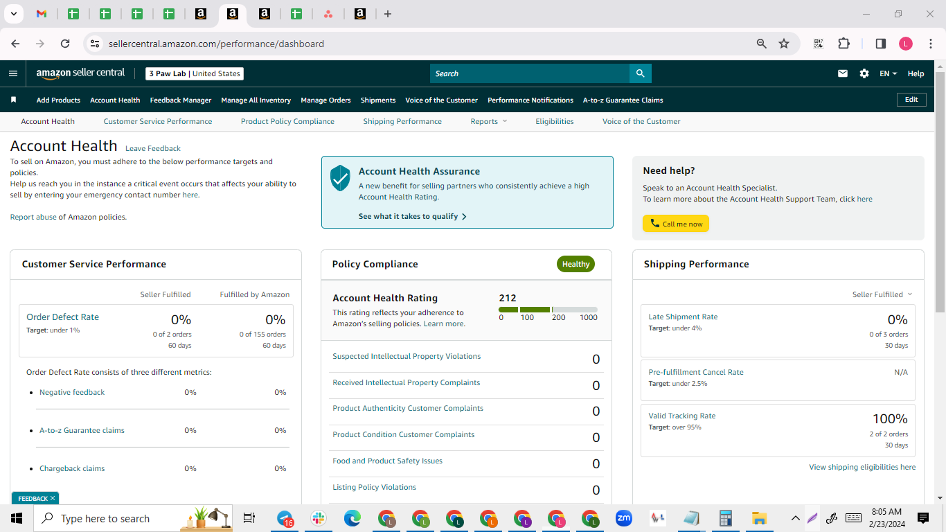Viewport: 946px width, 532px height.
Task: Open the Chrome three-dot menu
Action: point(930,44)
